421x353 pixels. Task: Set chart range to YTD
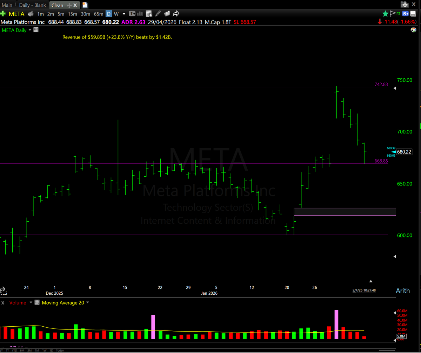(x=14, y=351)
